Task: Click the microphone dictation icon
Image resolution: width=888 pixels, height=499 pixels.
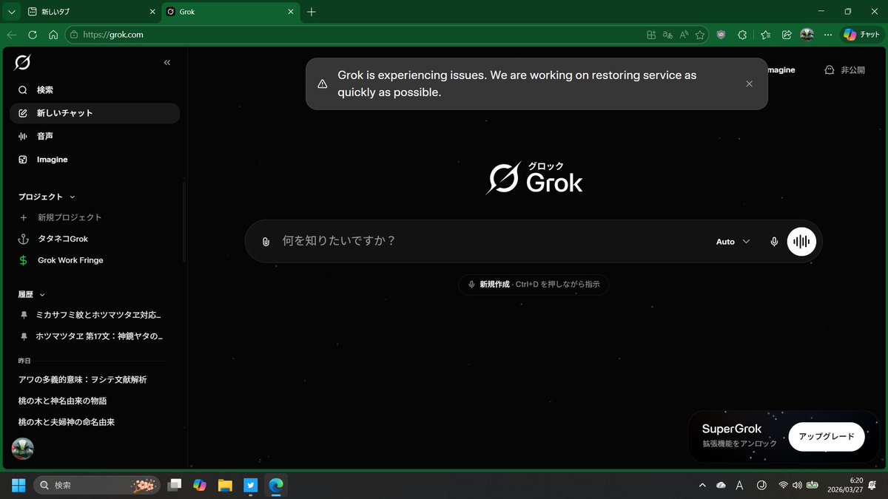Action: [774, 242]
